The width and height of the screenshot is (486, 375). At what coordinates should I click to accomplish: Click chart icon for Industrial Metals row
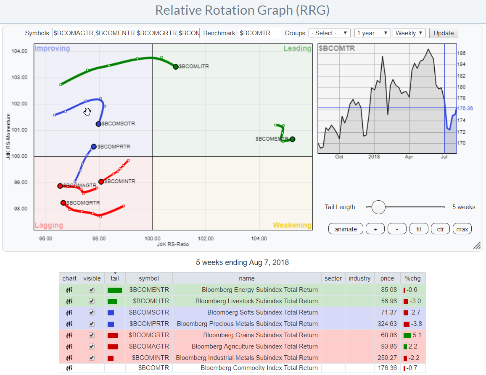(69, 358)
